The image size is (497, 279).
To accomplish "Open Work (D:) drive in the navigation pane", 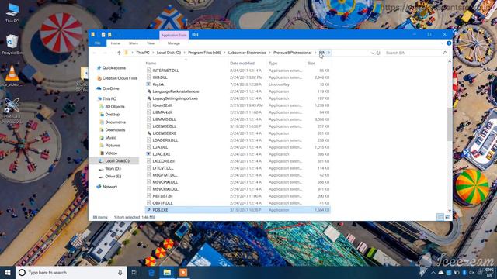I will coord(113,169).
